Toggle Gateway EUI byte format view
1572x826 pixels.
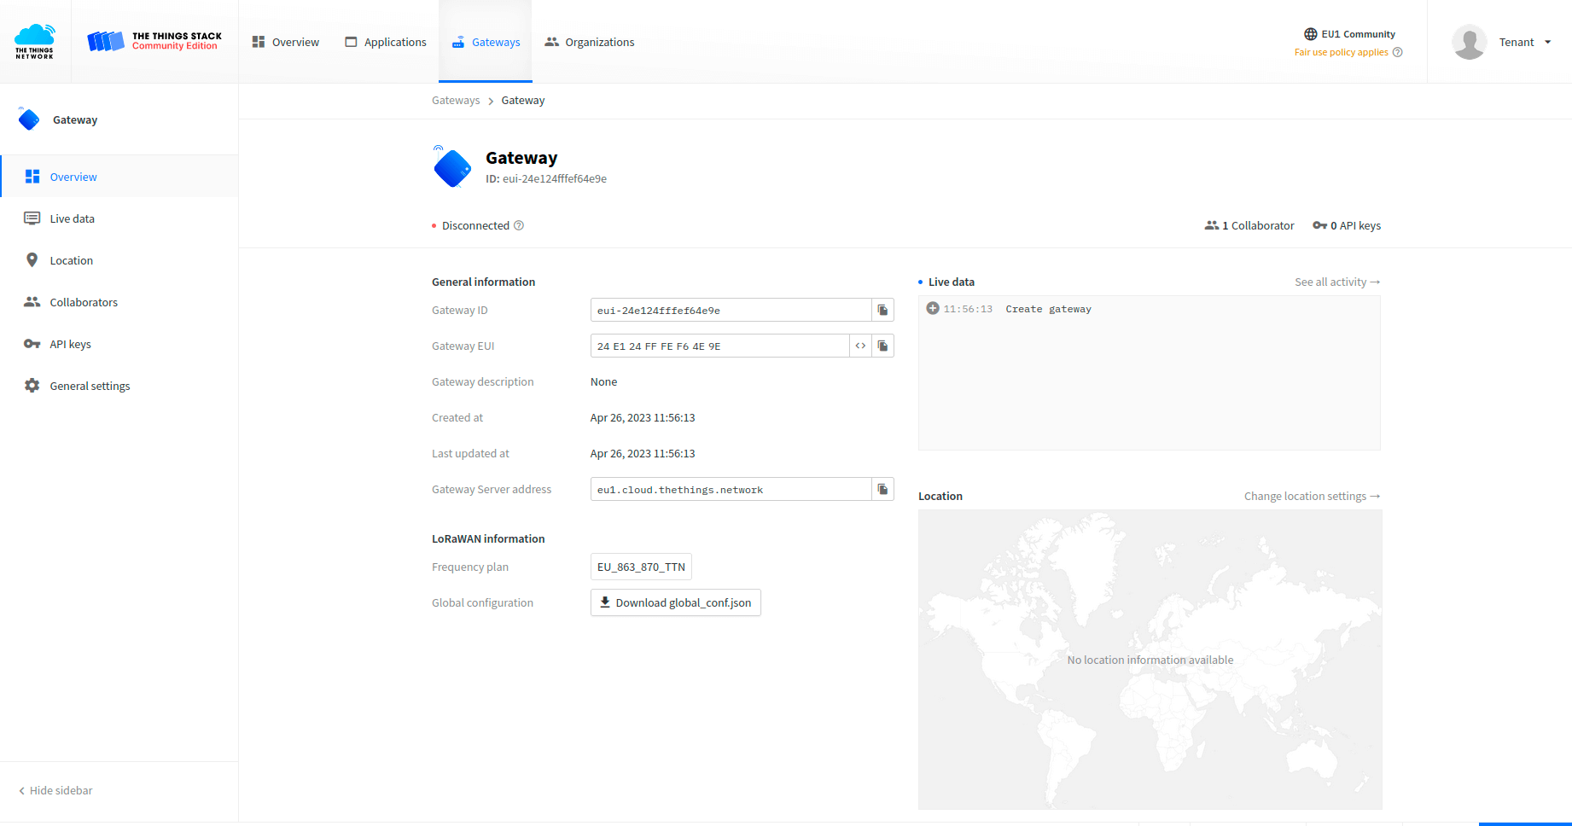click(x=860, y=346)
